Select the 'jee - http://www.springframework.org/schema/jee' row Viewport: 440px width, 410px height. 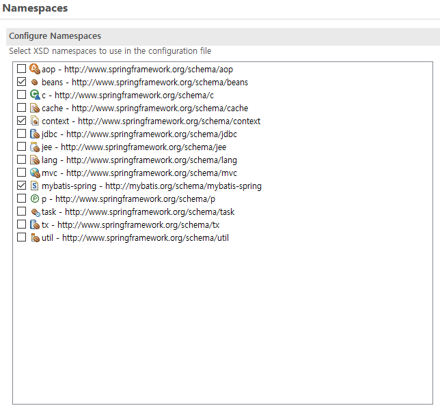pos(134,147)
